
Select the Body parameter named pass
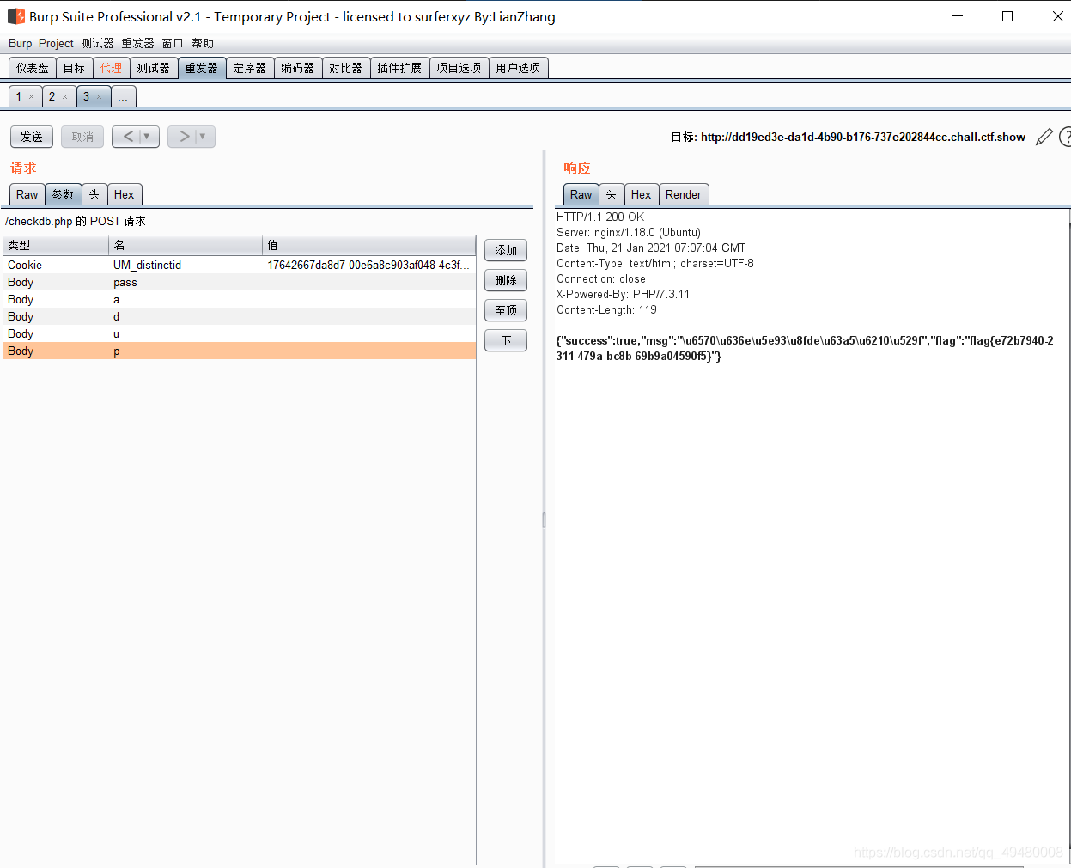click(240, 282)
